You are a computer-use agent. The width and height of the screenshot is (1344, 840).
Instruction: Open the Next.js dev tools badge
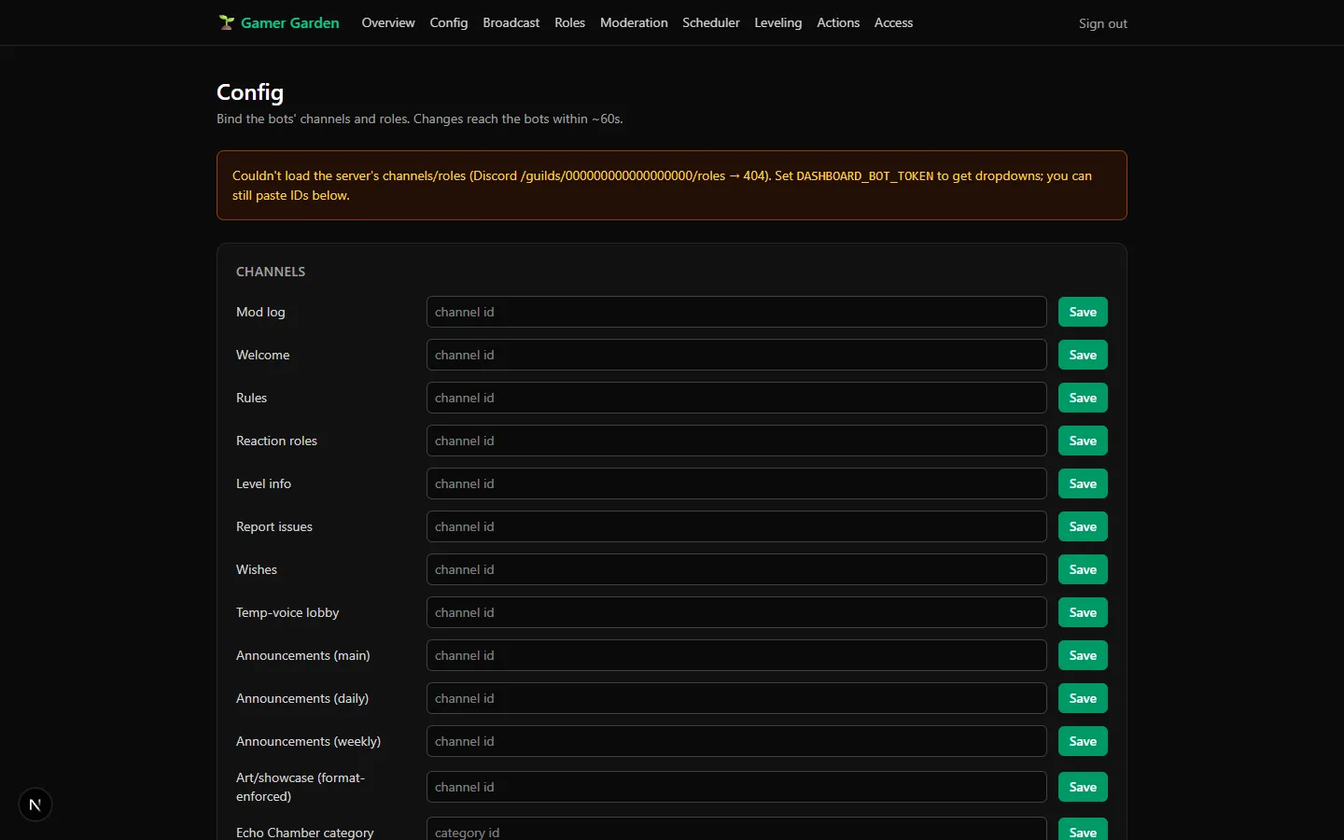(35, 805)
